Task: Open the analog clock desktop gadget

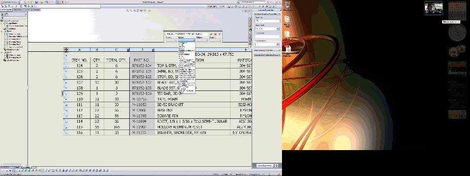Action: pyautogui.click(x=457, y=32)
